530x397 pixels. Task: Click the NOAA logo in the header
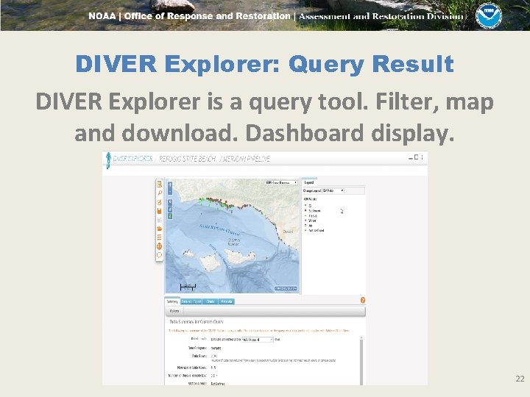[x=489, y=15]
